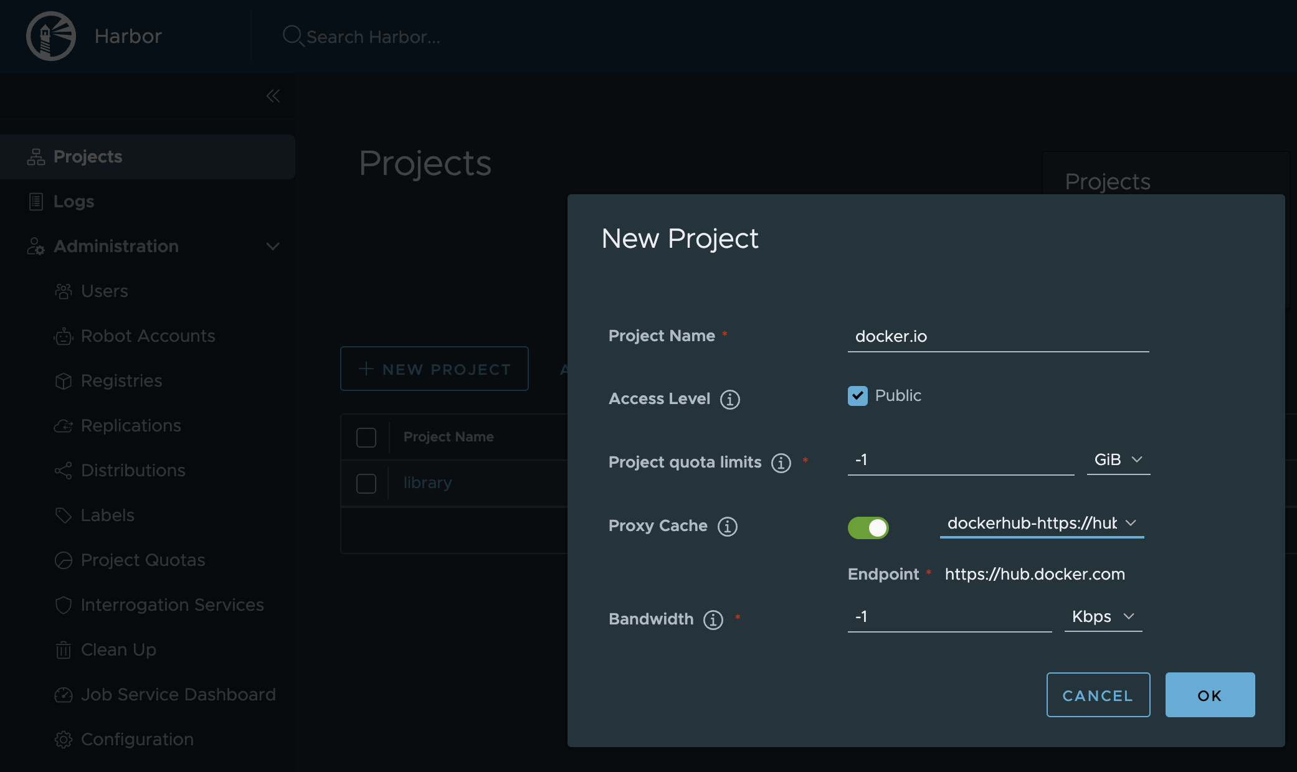Click the Project Name input field

click(x=998, y=336)
